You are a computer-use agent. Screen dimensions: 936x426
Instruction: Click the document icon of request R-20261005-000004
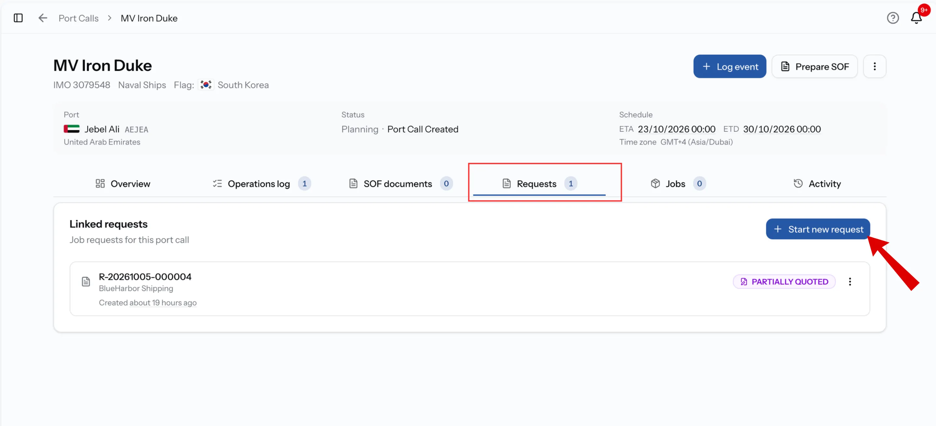click(x=86, y=282)
